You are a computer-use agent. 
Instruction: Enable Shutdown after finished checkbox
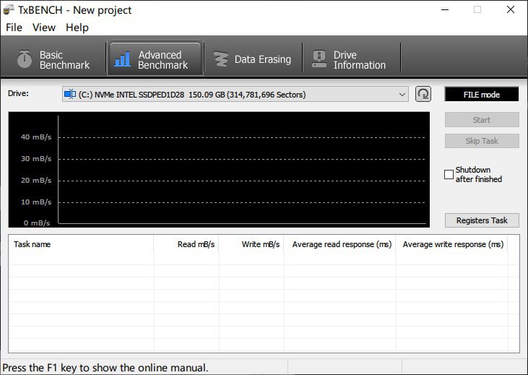click(x=449, y=174)
